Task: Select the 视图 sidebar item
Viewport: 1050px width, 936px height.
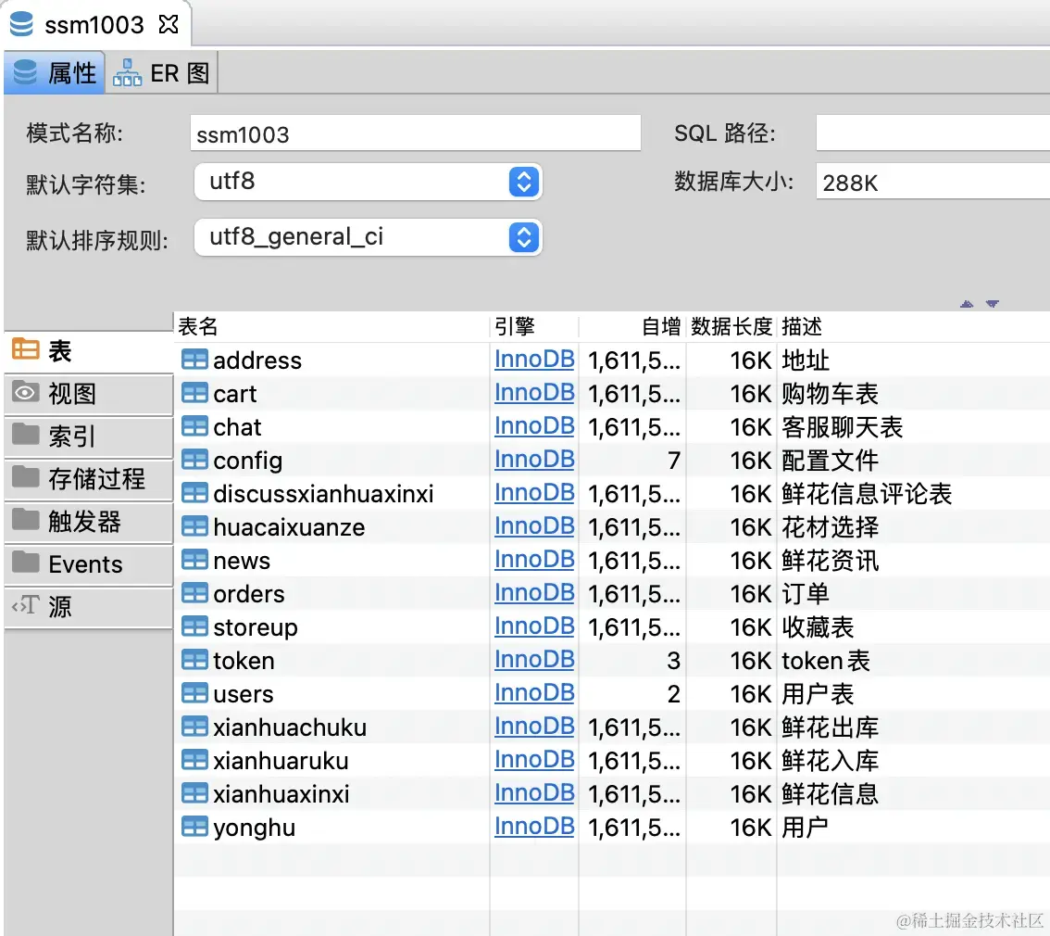Action: [x=88, y=394]
